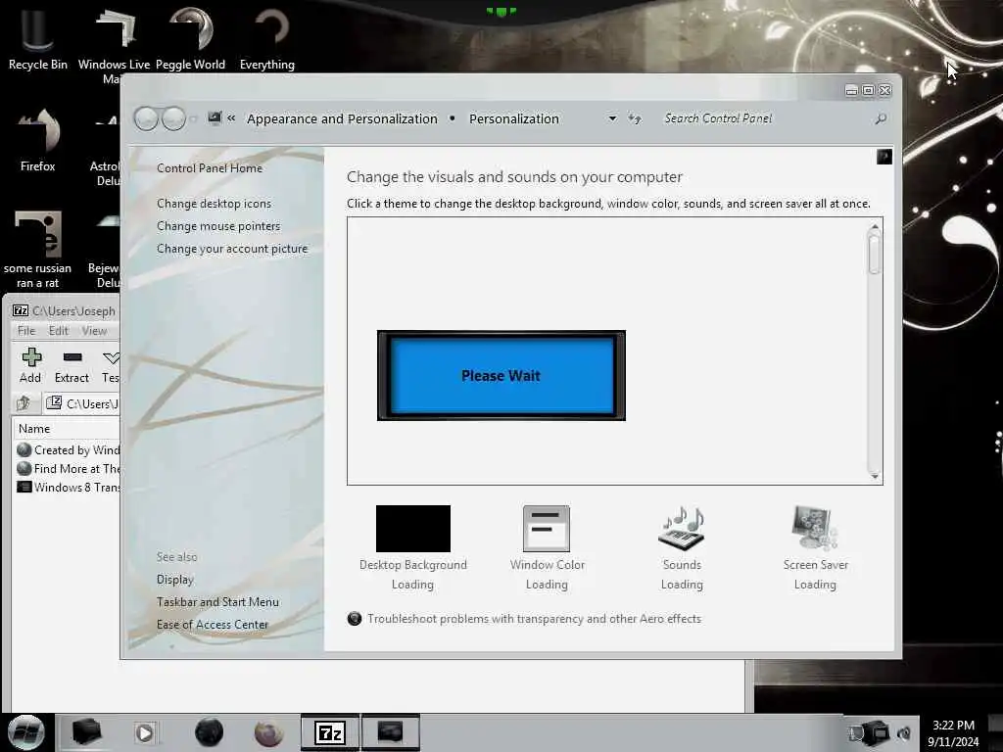Click the 7-Zip path address field
Image resolution: width=1003 pixels, height=752 pixels.
click(81, 403)
